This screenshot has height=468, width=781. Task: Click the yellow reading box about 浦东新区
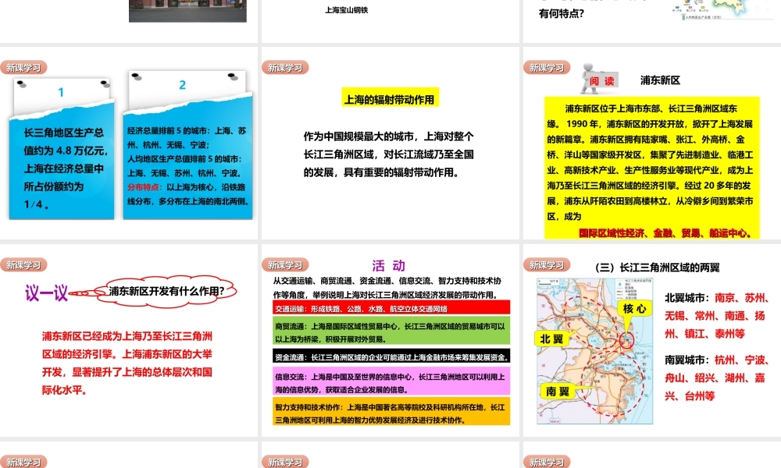(x=651, y=168)
